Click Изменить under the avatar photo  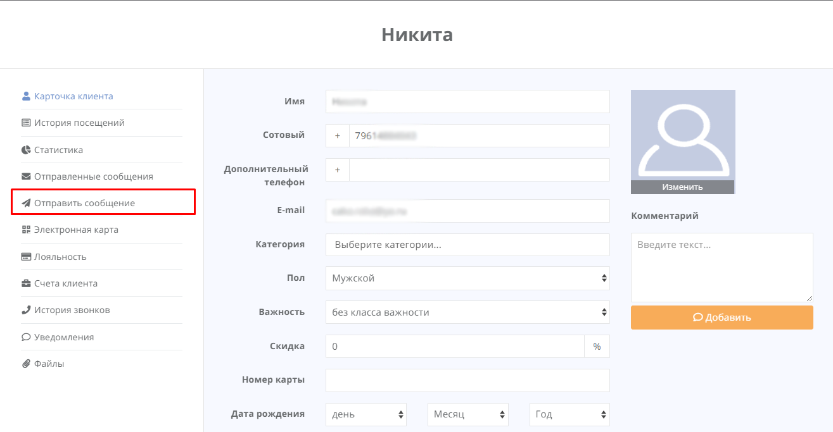pos(682,187)
